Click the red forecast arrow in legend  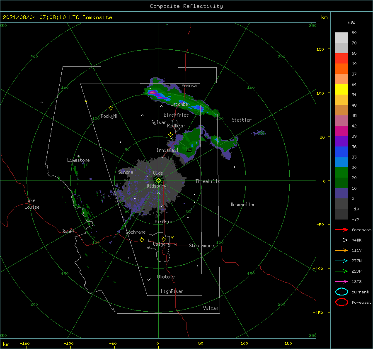342,229
